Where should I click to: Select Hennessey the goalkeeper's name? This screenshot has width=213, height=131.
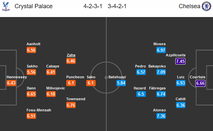pyautogui.click(x=17, y=77)
